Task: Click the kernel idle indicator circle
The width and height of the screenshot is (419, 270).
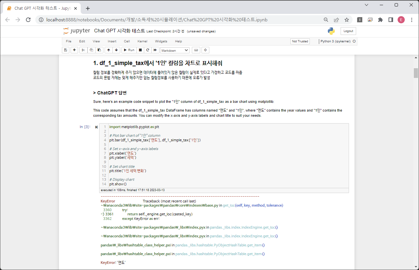Action: (x=354, y=41)
